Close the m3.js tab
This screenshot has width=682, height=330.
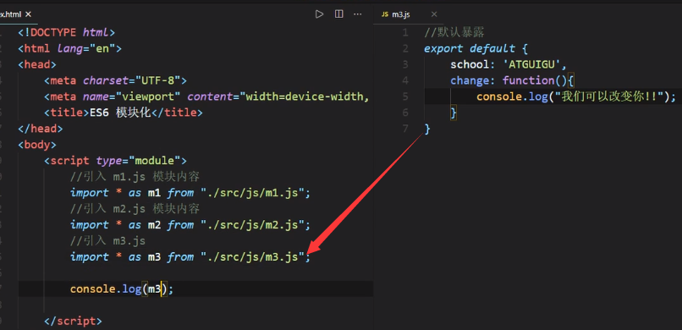(433, 14)
